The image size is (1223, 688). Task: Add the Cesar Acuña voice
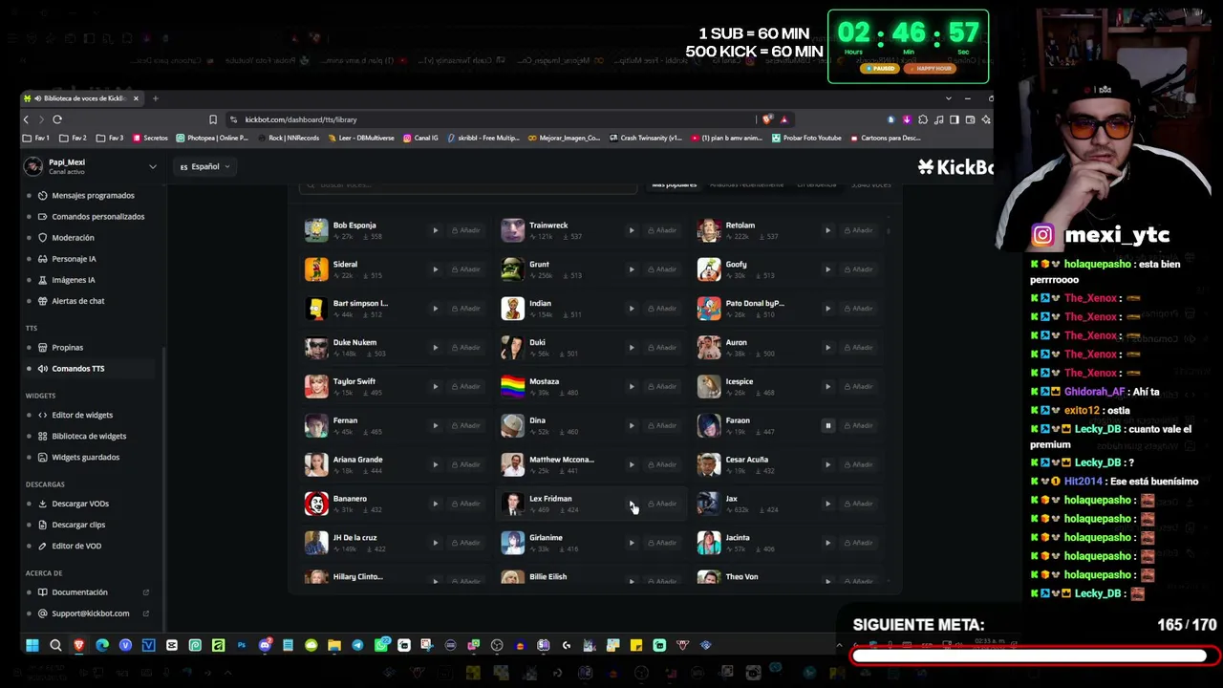point(859,464)
